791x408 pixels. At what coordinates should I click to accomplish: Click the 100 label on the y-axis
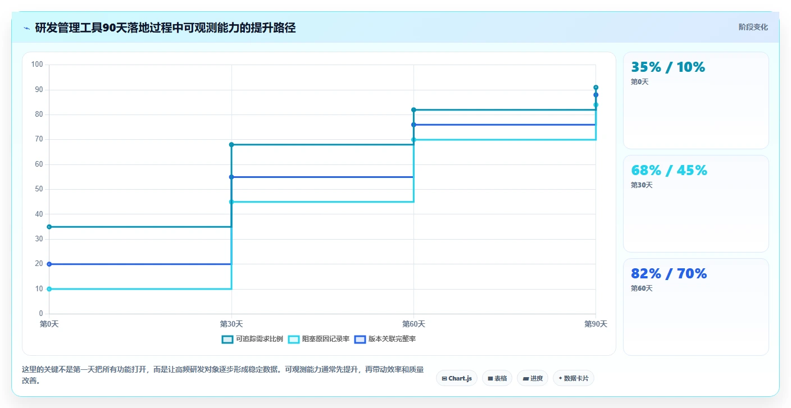click(37, 65)
